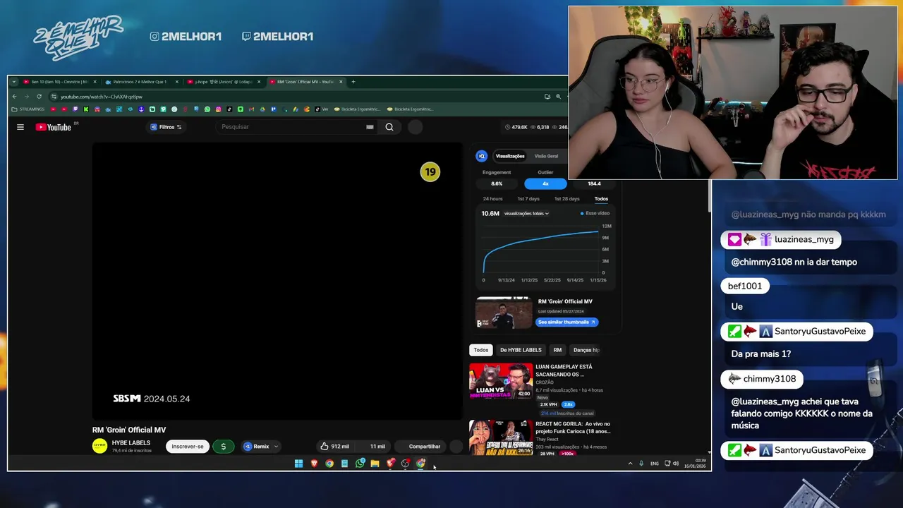Click the 11 mil dislike button
Screen dimensions: 903x508
[x=374, y=447]
